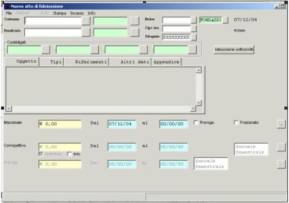Click small button at end of Corrispettivo row
The width and height of the screenshot is (289, 203).
click(x=281, y=147)
